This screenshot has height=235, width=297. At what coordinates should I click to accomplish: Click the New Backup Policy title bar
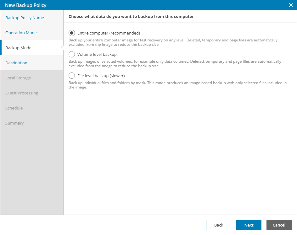click(126, 5)
